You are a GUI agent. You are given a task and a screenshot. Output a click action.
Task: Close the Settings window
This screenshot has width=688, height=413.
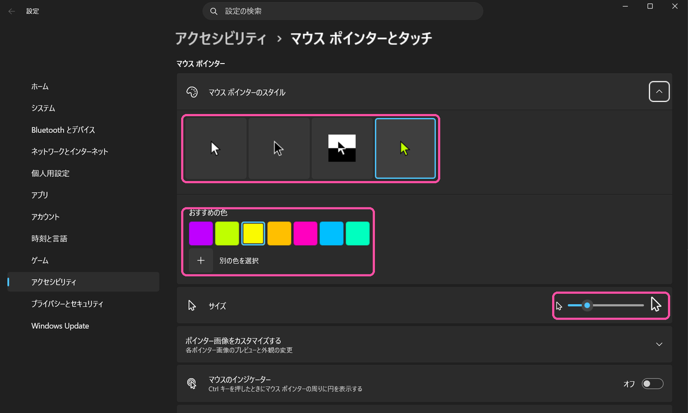pyautogui.click(x=676, y=6)
